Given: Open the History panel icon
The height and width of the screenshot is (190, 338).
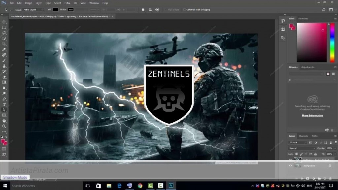Looking at the screenshot, I should [283, 21].
